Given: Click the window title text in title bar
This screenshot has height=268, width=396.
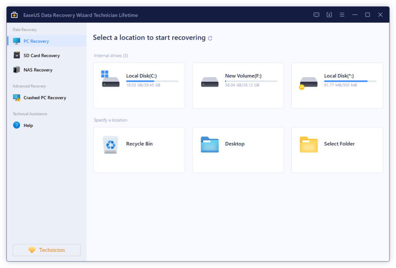Looking at the screenshot, I should click(x=80, y=15).
